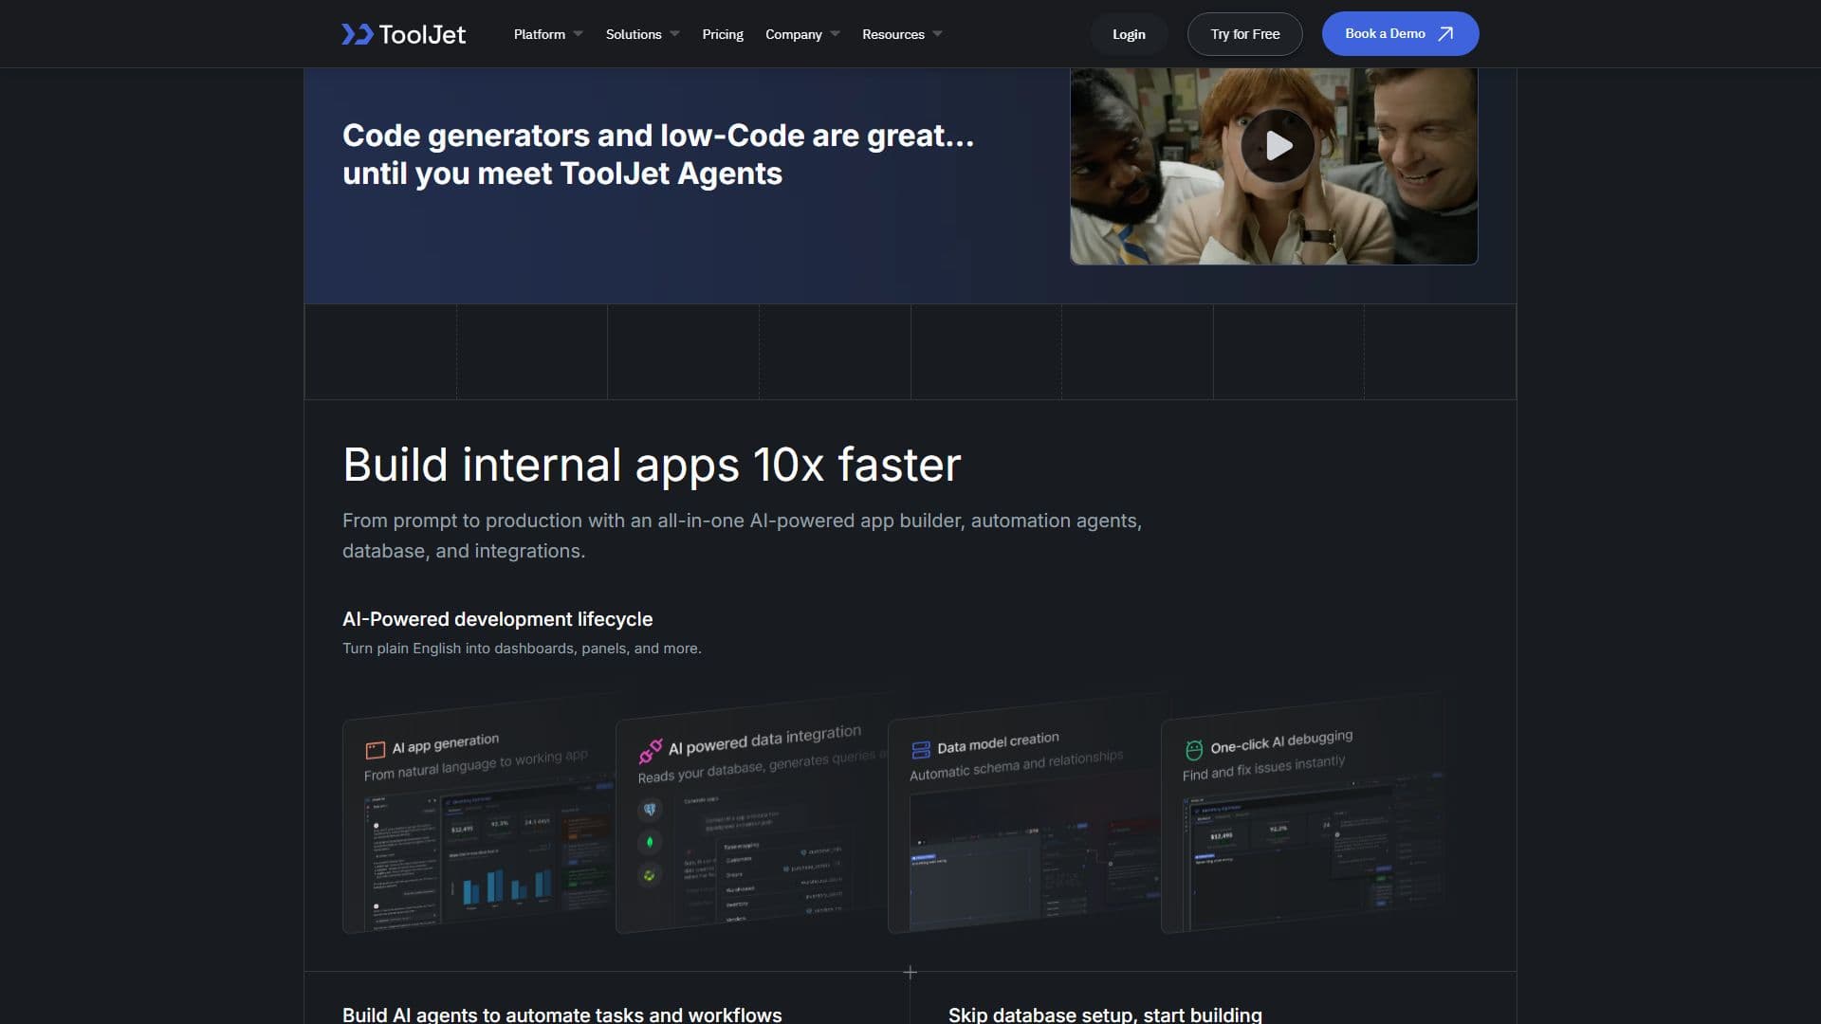This screenshot has width=1821, height=1024.
Task: Click the AI powered data integration icon
Action: [651, 752]
